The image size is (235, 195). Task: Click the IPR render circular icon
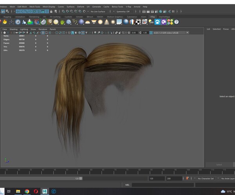tap(161, 11)
